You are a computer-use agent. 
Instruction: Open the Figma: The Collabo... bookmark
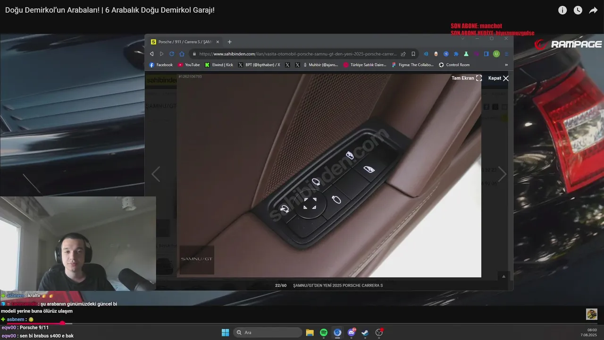(x=412, y=65)
